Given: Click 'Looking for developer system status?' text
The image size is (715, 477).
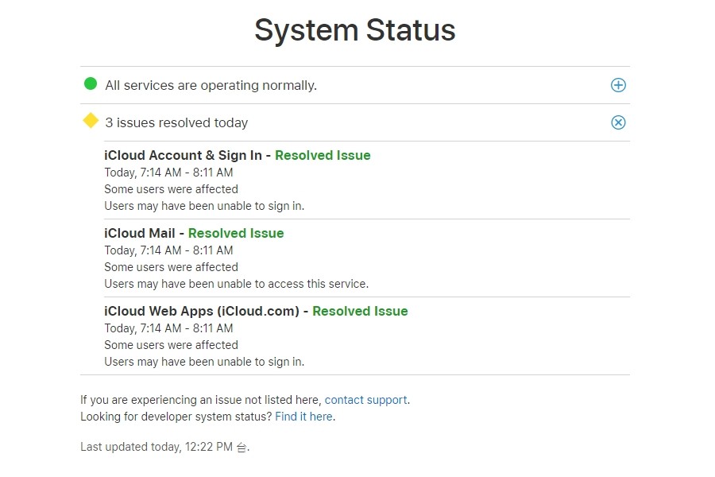Looking at the screenshot, I should coord(176,417).
